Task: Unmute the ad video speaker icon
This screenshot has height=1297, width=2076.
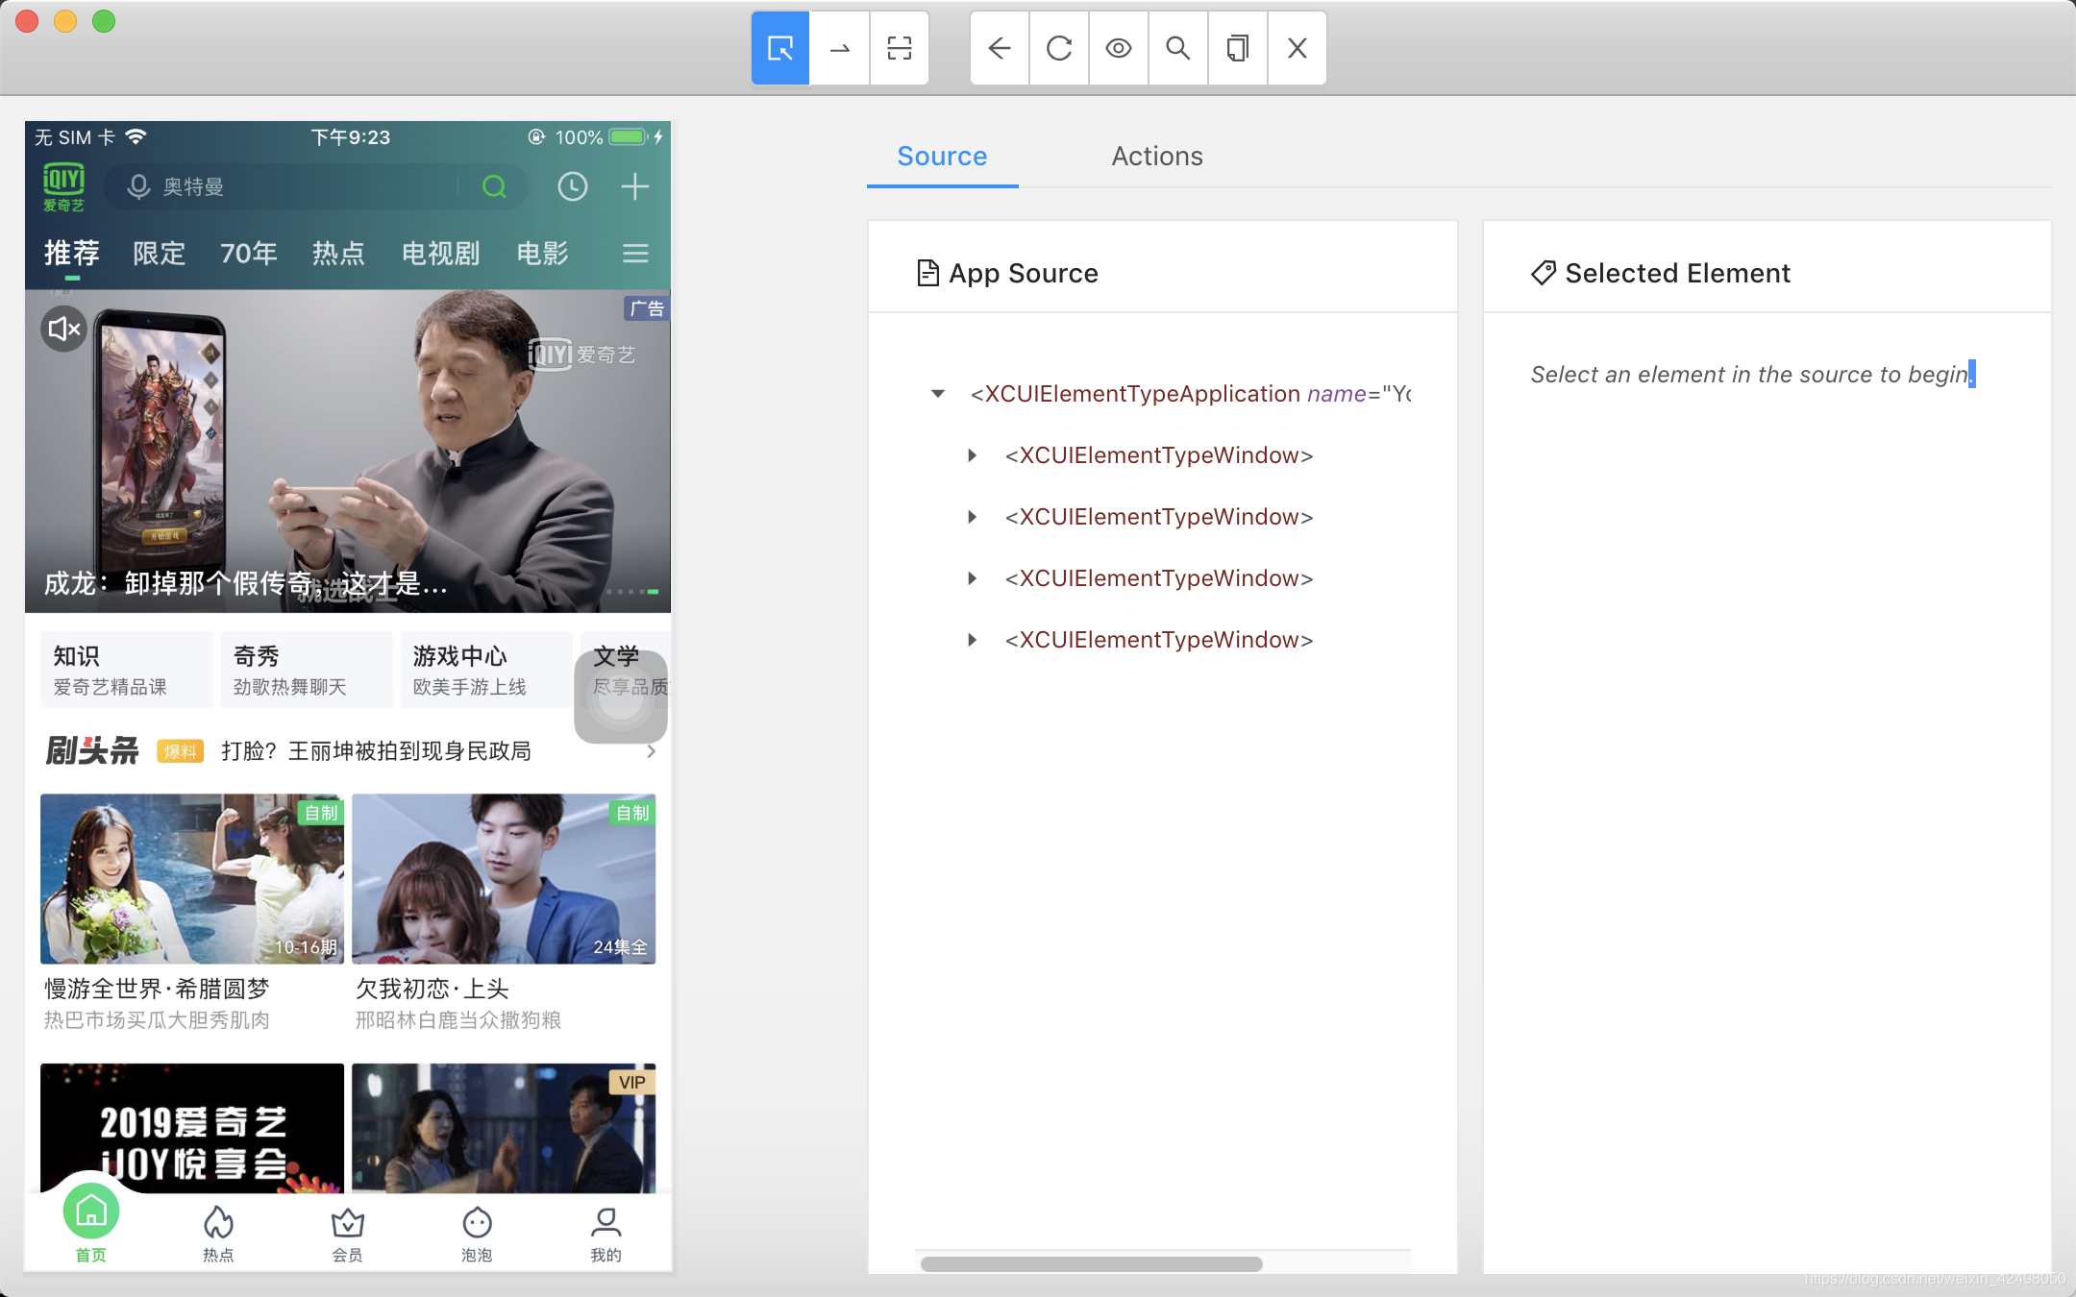Action: 64,330
